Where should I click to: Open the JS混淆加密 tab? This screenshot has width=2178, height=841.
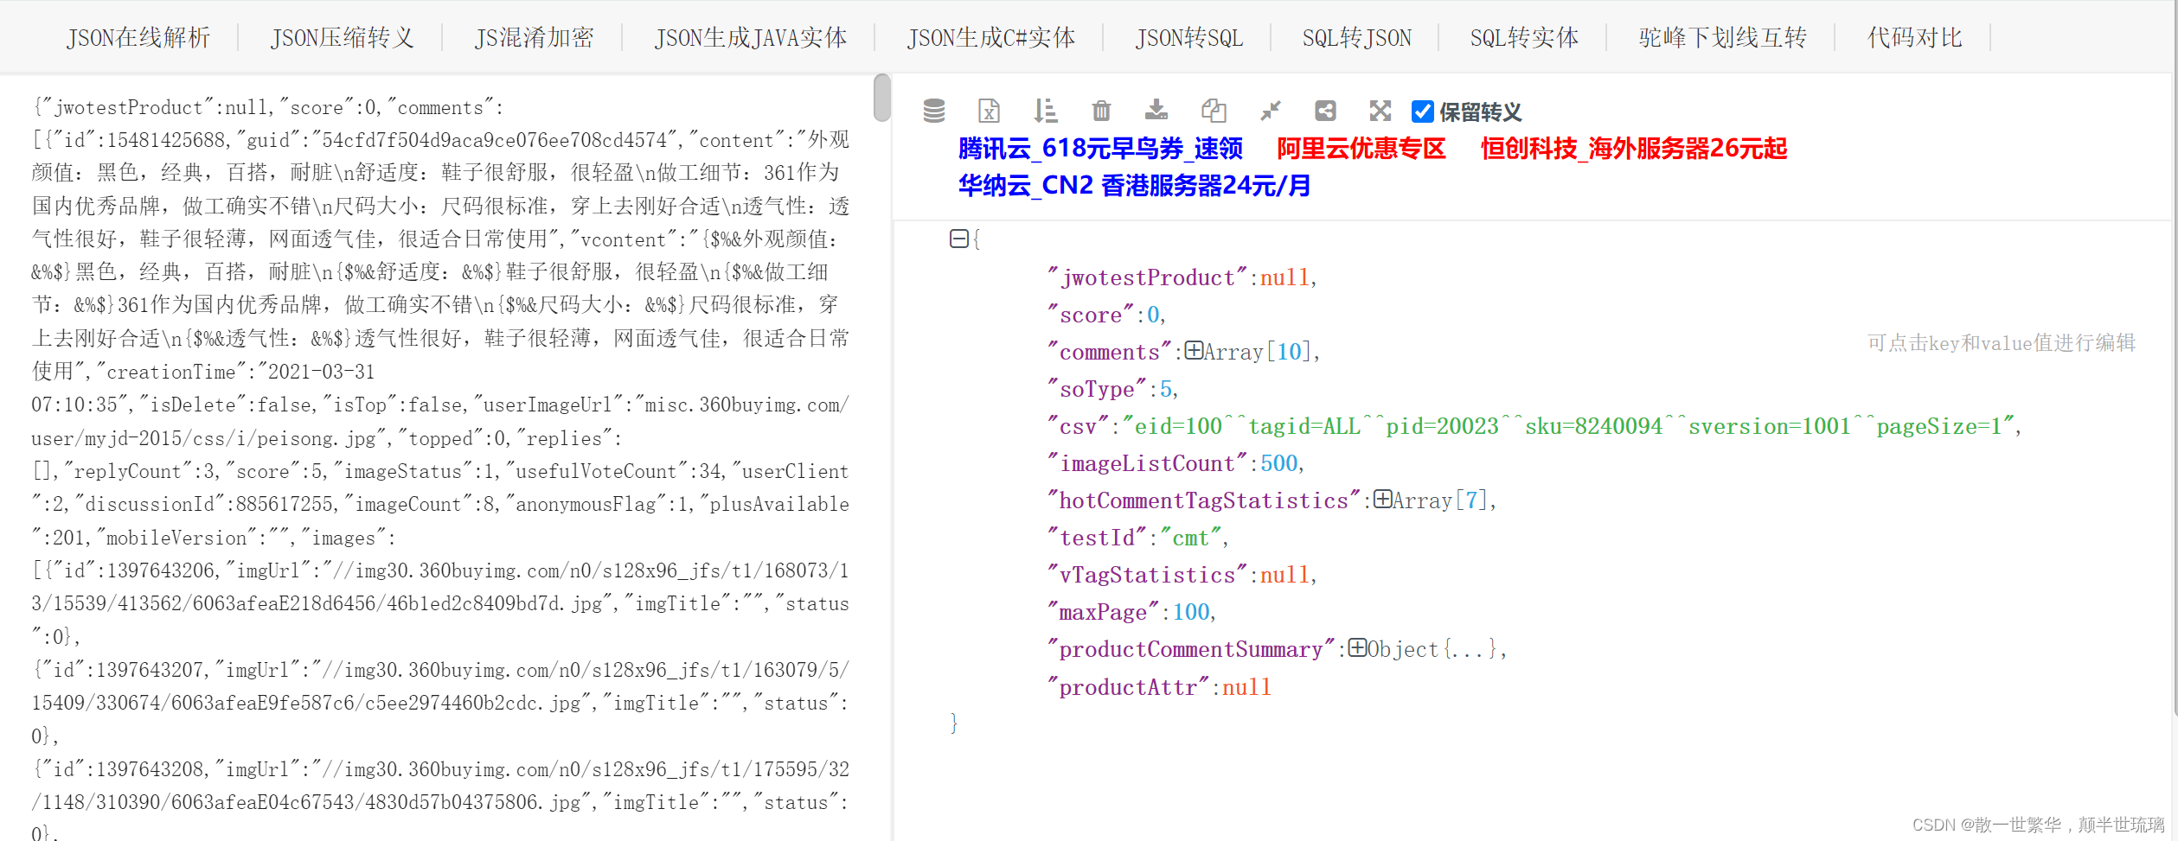[534, 37]
